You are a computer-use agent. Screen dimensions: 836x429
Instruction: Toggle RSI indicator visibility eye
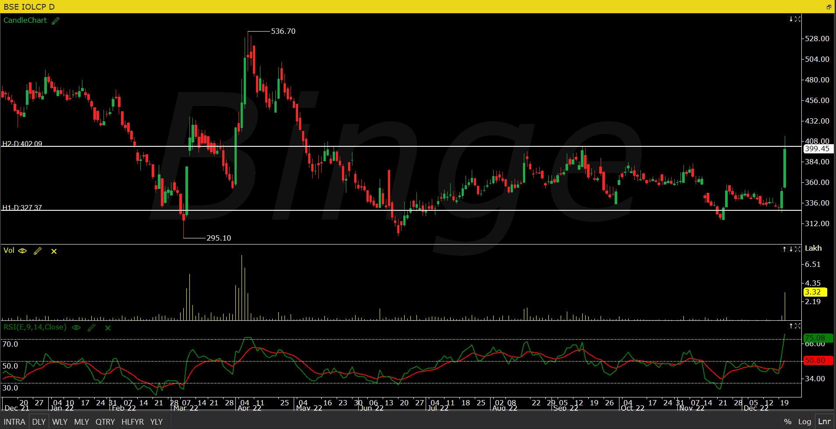[76, 327]
